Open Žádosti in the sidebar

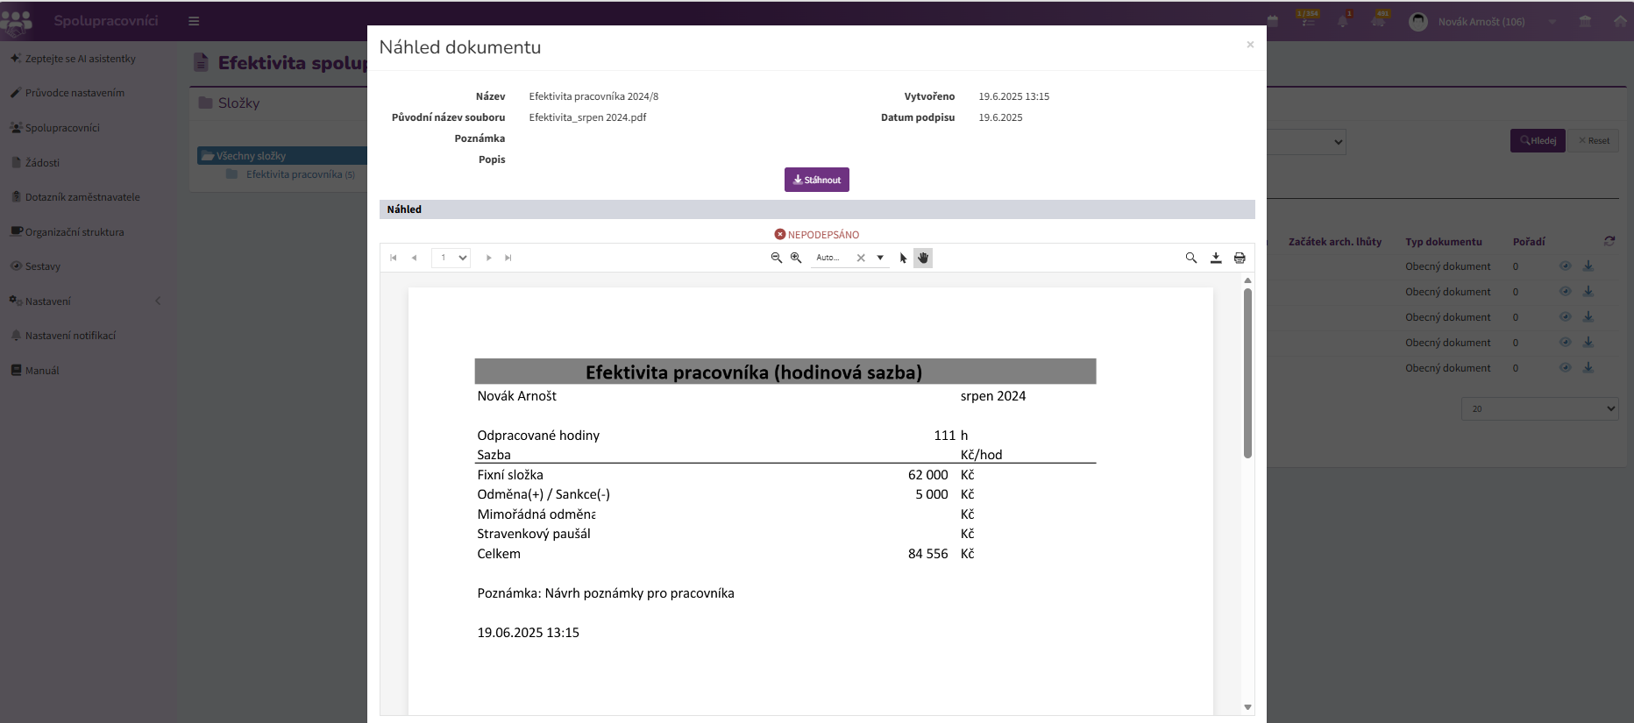[x=42, y=162]
